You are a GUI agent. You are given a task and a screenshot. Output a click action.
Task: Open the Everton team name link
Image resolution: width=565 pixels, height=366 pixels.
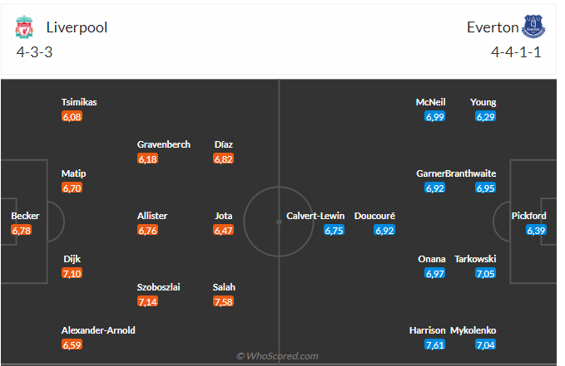493,27
